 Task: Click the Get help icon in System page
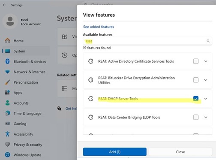59,109
